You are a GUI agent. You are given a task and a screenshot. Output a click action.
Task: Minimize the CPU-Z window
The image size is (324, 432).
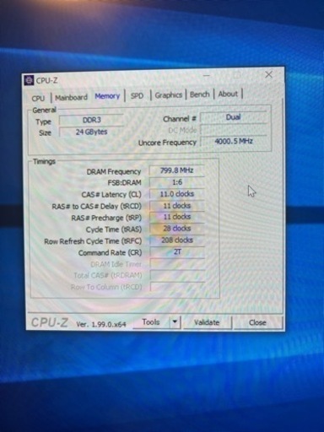click(207, 76)
